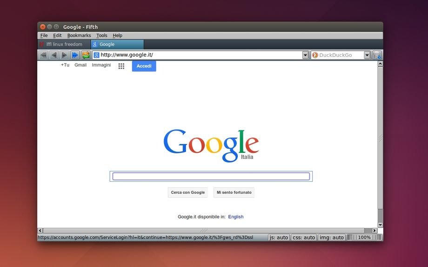Open the Gmail link
The width and height of the screenshot is (428, 267).
80,65
